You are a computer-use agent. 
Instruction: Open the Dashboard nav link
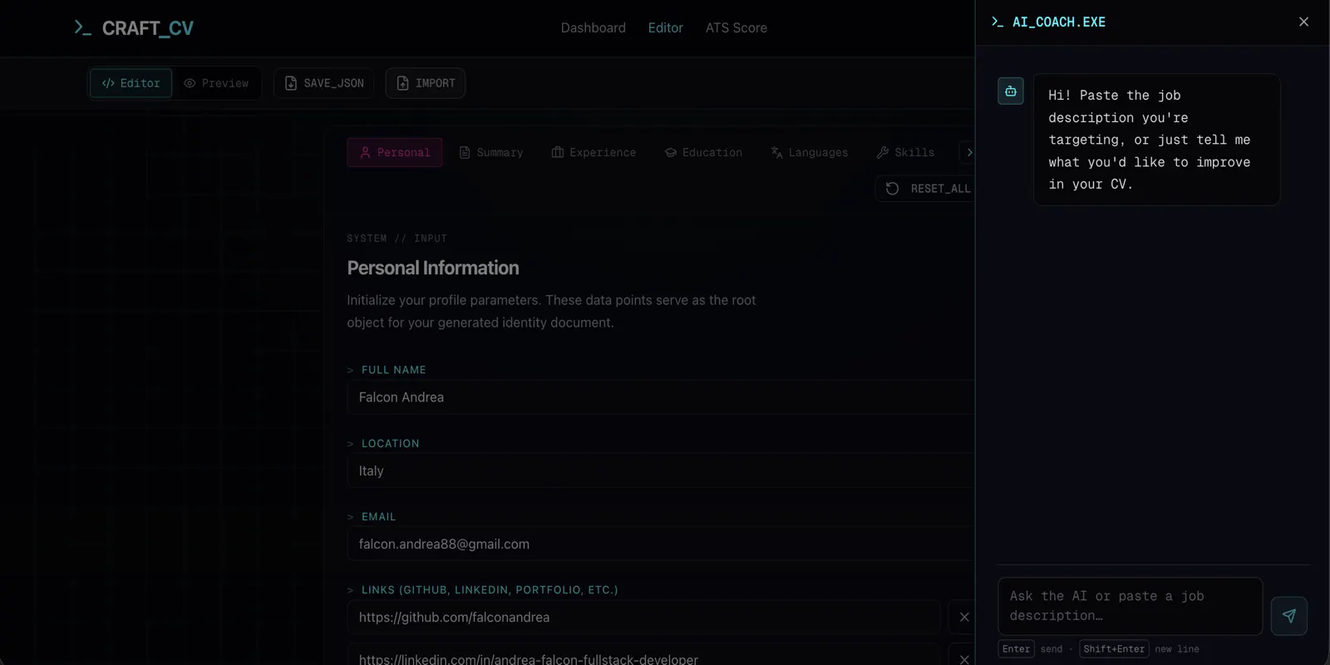coord(593,27)
